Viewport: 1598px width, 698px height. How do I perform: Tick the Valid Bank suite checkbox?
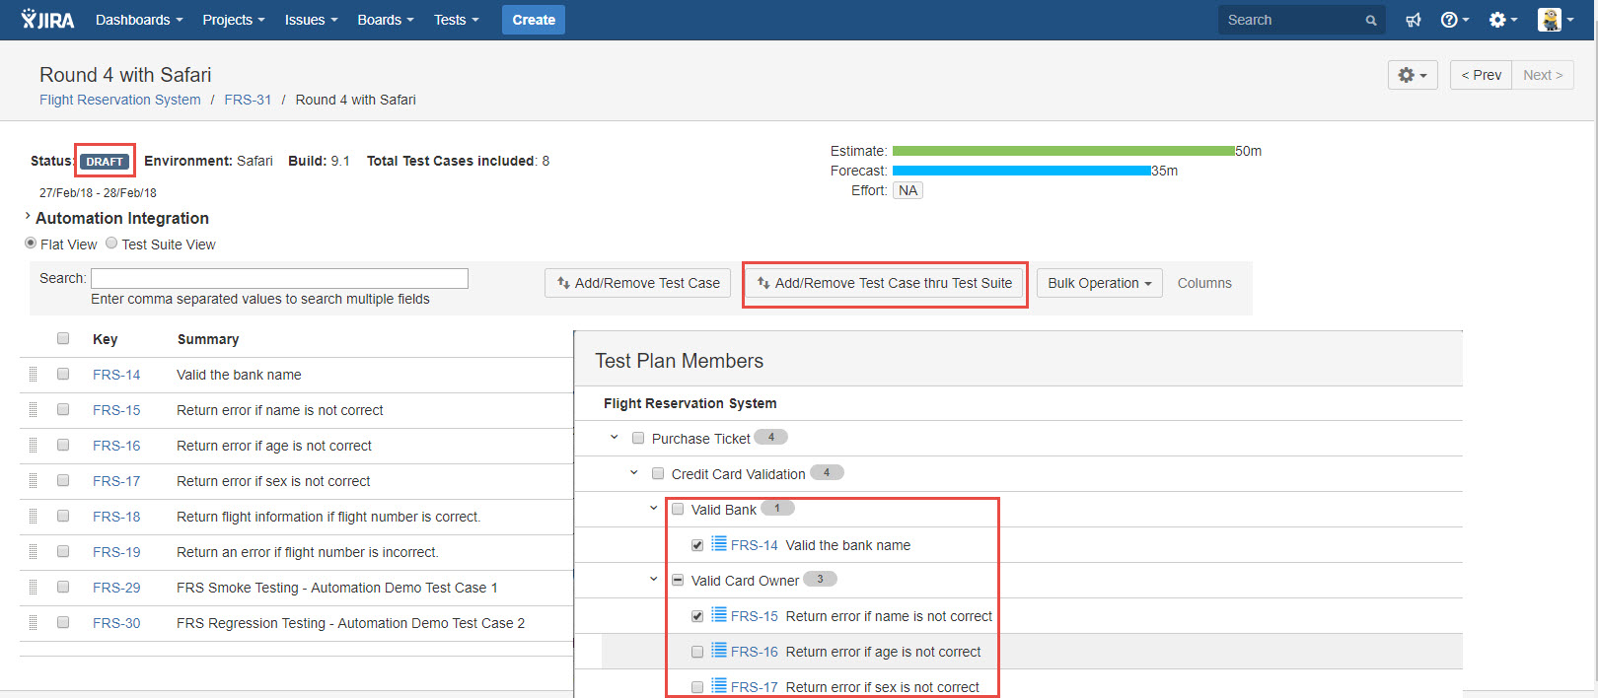click(x=678, y=509)
